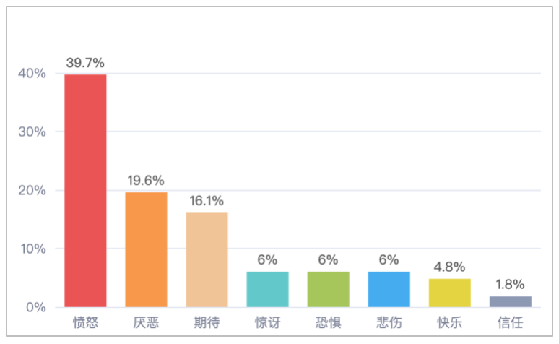Click the 39.7% value label

click(x=85, y=63)
